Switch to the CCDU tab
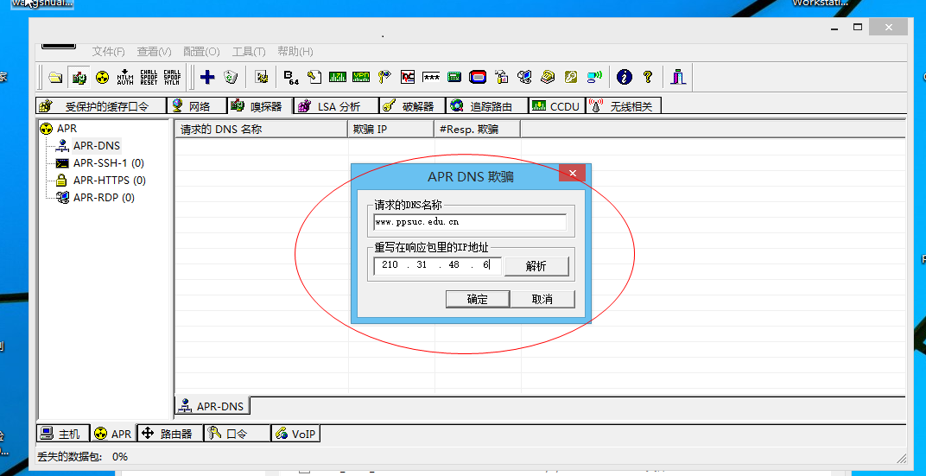 click(x=557, y=106)
